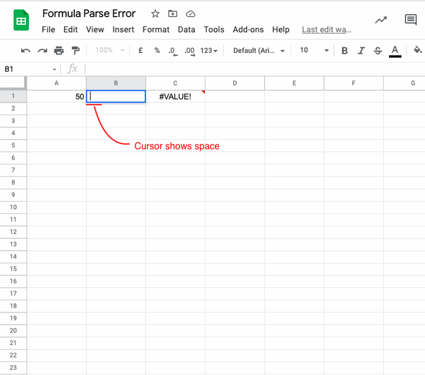Select row 5 header
425x375 pixels.
point(13,146)
